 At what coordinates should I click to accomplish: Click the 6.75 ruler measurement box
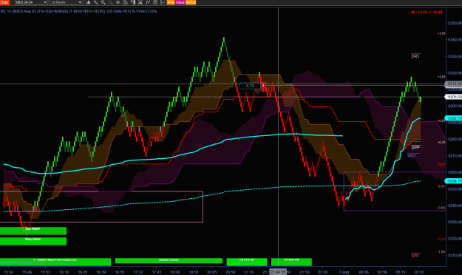click(x=250, y=86)
